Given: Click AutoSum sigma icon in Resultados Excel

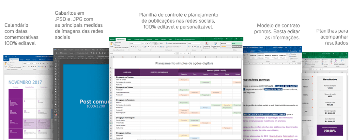Looking at the screenshot, I should click(x=331, y=60).
